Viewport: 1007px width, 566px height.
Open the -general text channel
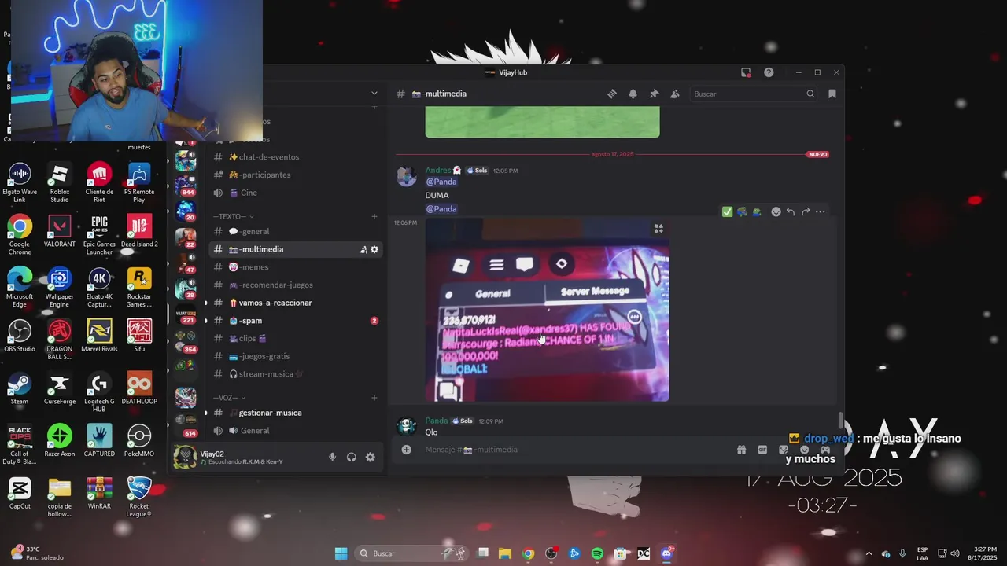297,231
